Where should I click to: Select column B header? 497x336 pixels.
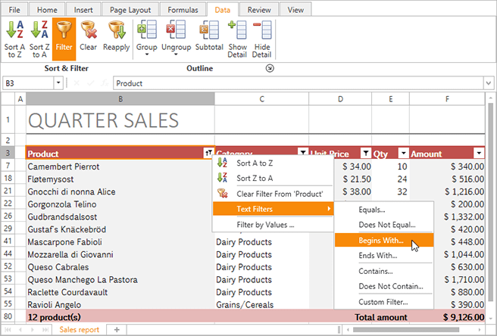coord(120,99)
